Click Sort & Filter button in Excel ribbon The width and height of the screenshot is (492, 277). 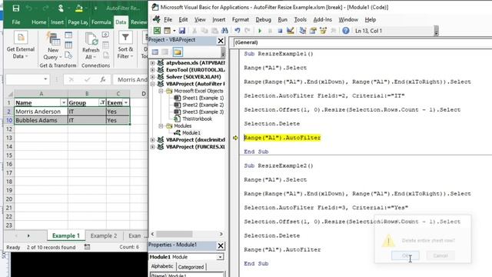[x=125, y=45]
